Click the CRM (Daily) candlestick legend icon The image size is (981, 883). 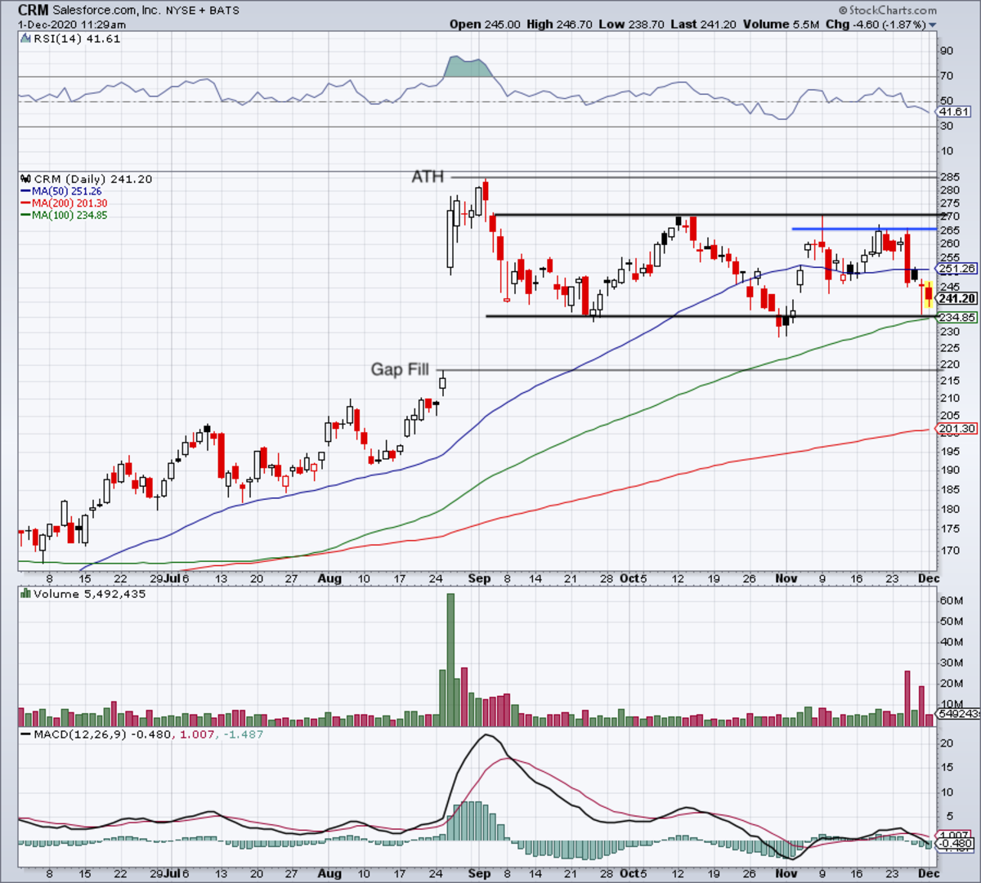coord(25,179)
